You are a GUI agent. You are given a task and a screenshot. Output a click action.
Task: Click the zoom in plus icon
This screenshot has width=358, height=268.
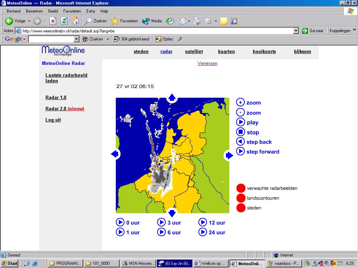[x=240, y=103]
